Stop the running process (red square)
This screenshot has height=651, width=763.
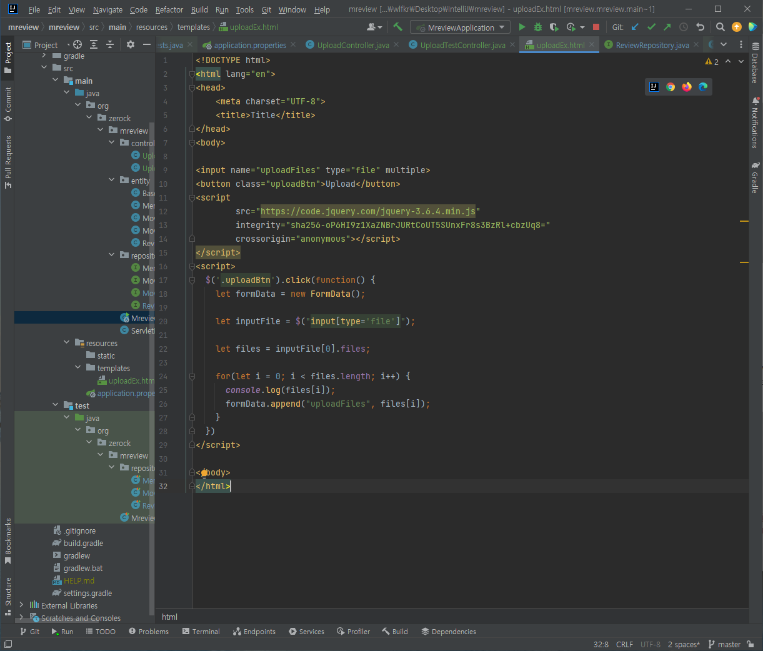click(x=596, y=27)
